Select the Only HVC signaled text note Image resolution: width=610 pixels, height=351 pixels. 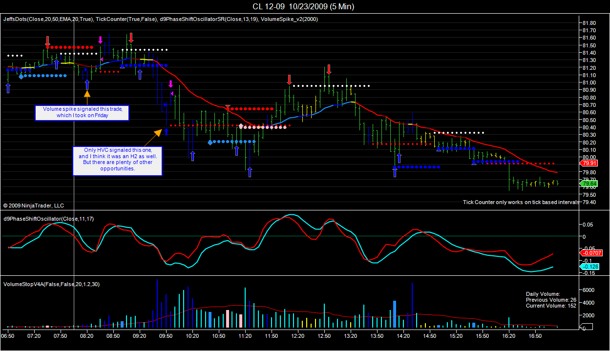[117, 161]
